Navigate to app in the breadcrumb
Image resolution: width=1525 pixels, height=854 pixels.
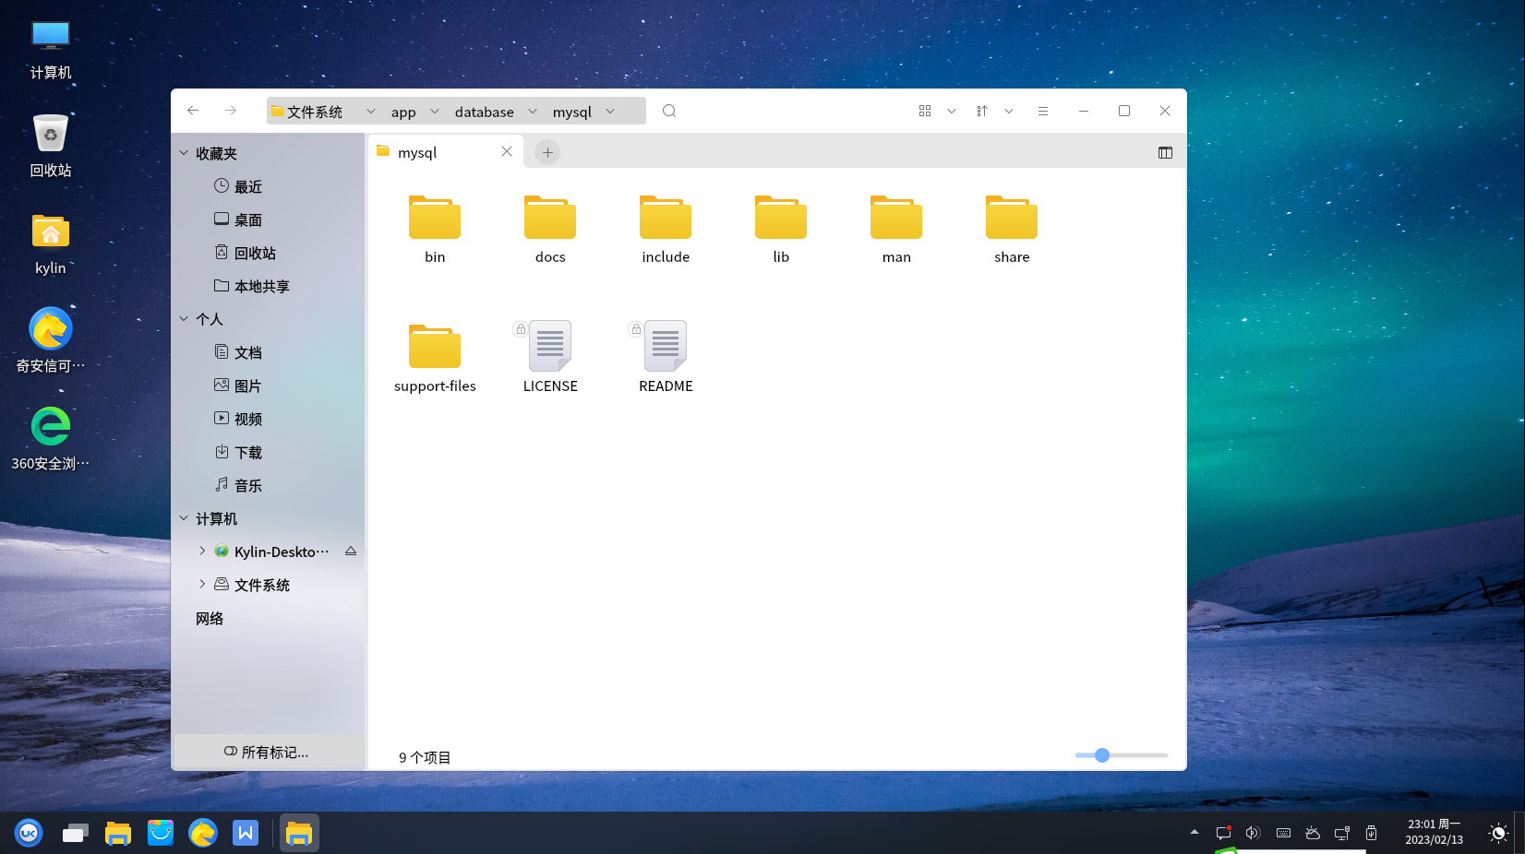403,112
